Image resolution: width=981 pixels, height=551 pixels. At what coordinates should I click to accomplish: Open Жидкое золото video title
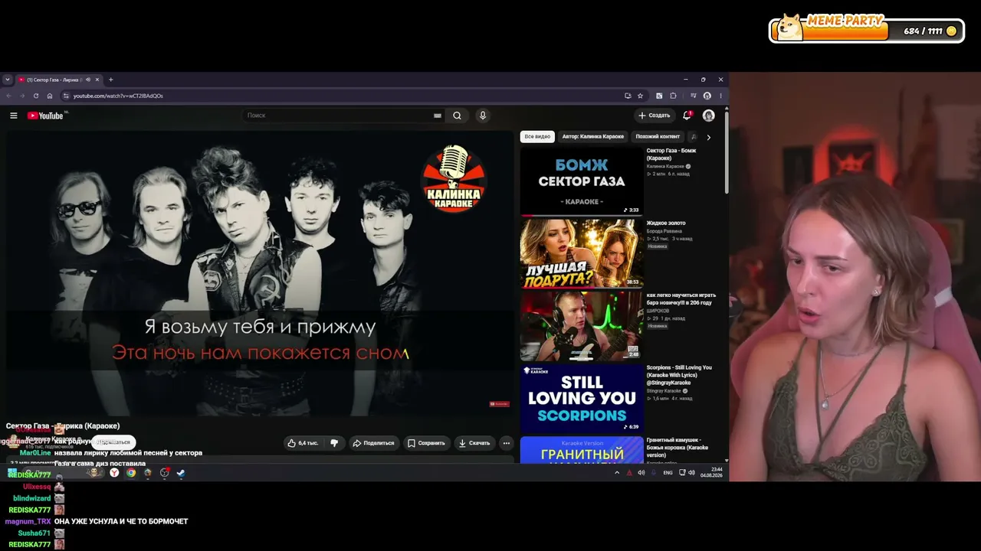(666, 223)
